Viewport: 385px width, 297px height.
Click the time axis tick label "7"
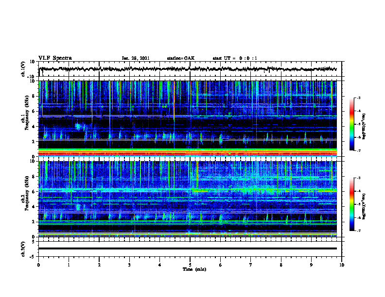(251, 265)
